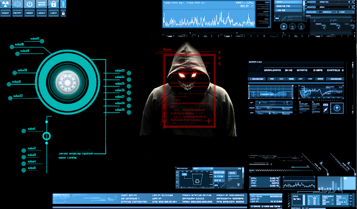Click the large up-arrow button in media player
Image resolution: width=357 pixels, height=209 pixels.
point(337,108)
